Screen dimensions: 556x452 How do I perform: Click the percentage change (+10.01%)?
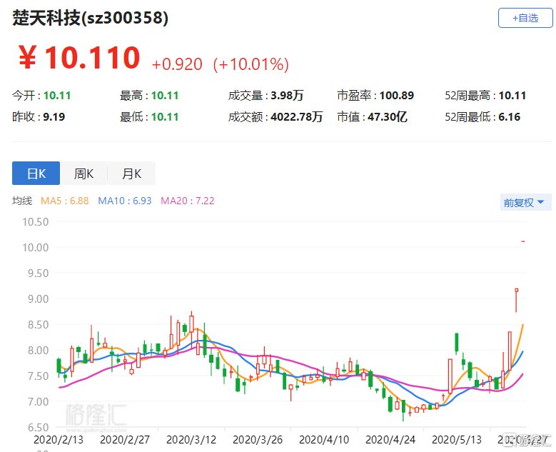tap(251, 64)
